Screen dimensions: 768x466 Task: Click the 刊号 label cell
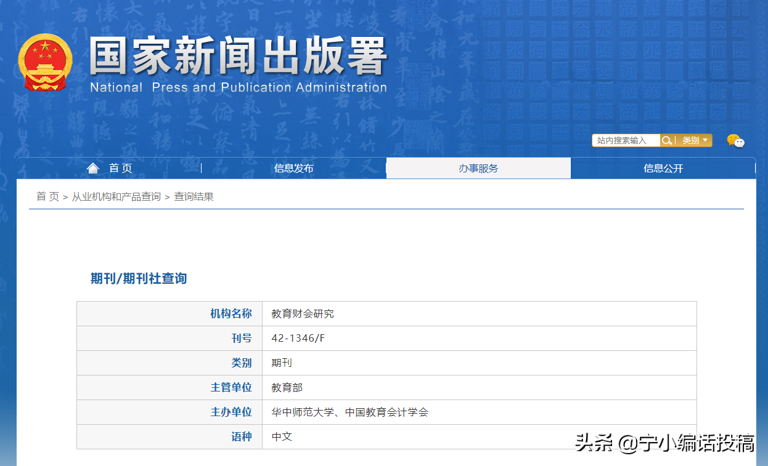pos(170,339)
